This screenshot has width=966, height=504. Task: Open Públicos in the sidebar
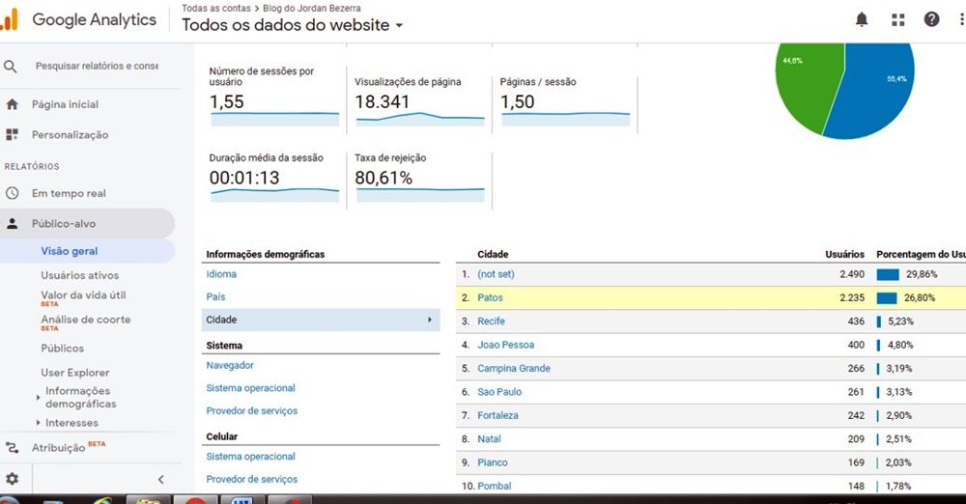tap(62, 349)
